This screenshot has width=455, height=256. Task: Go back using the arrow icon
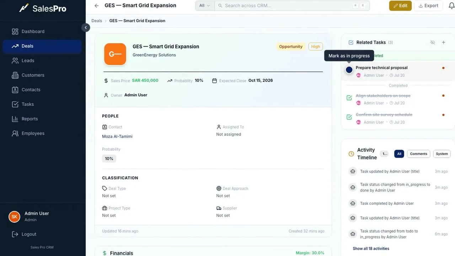pyautogui.click(x=97, y=6)
